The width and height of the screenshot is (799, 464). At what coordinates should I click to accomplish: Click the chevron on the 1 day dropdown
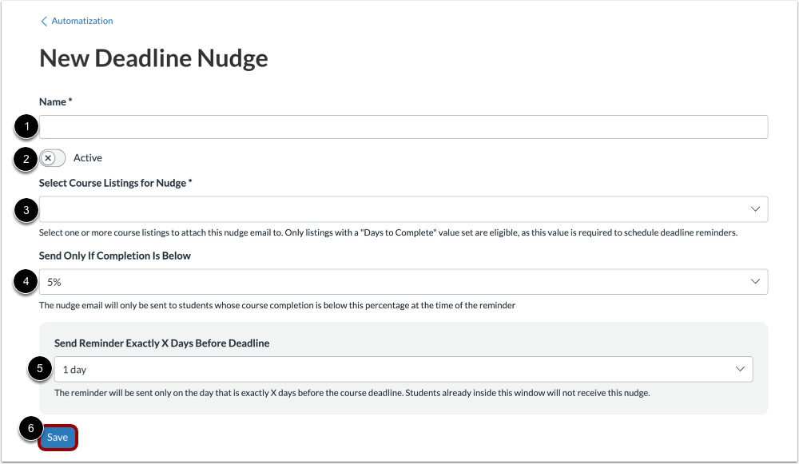741,369
